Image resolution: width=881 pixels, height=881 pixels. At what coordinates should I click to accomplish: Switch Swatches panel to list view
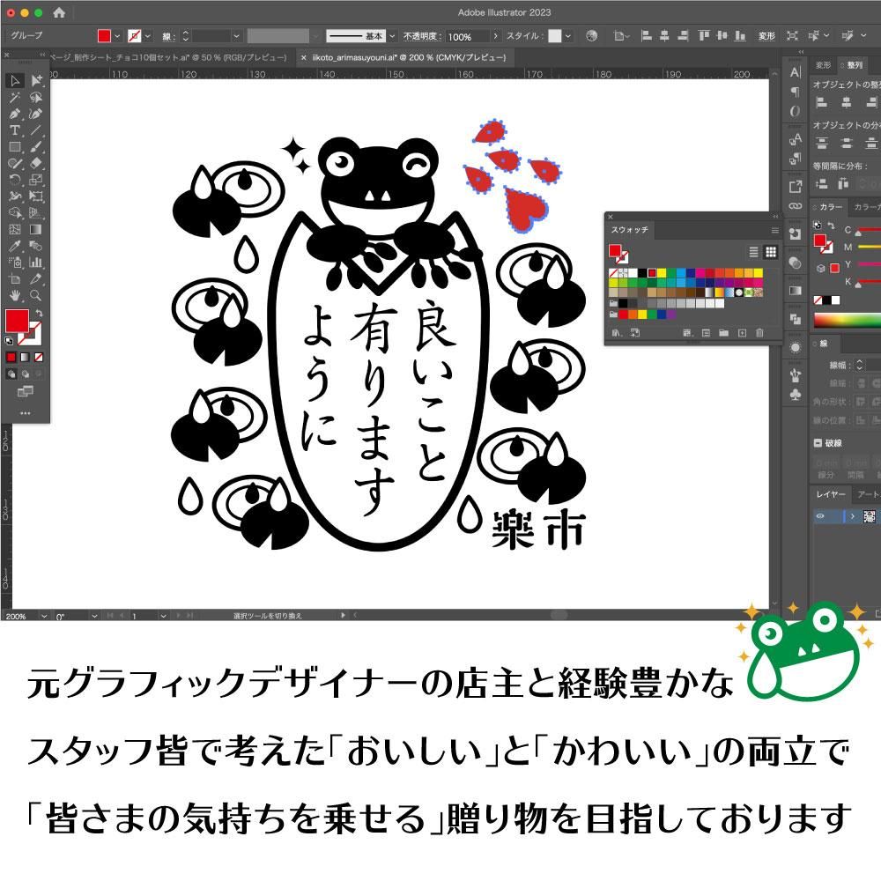point(753,251)
